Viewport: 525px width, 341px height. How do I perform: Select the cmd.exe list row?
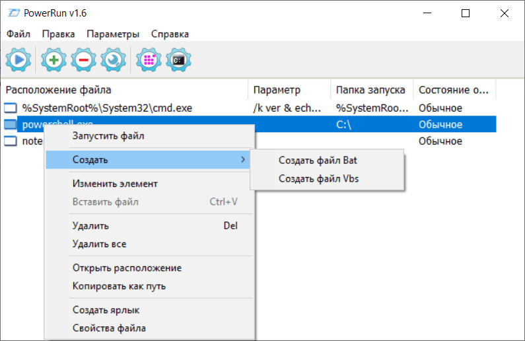click(x=107, y=108)
